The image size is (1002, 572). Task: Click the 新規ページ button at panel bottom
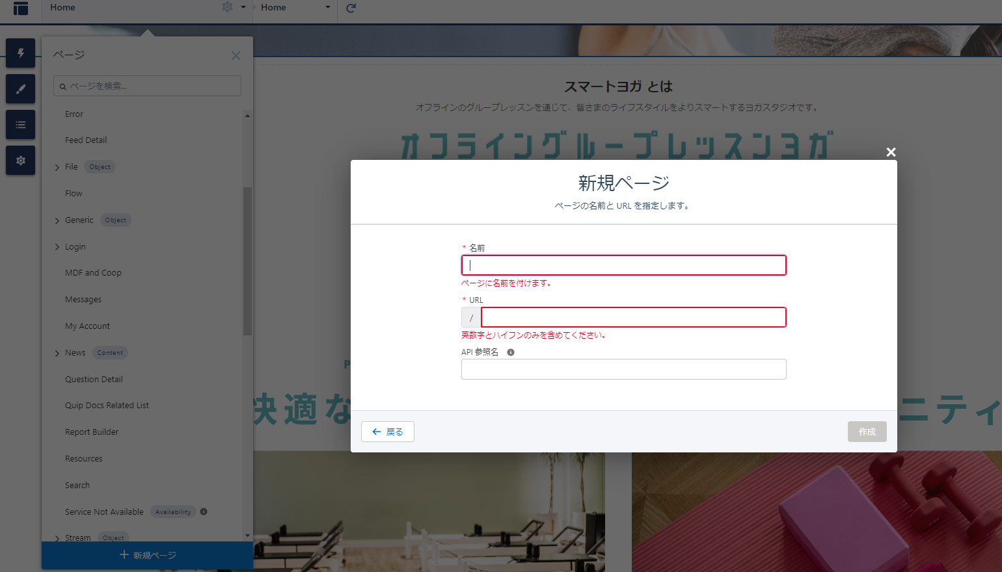point(148,555)
